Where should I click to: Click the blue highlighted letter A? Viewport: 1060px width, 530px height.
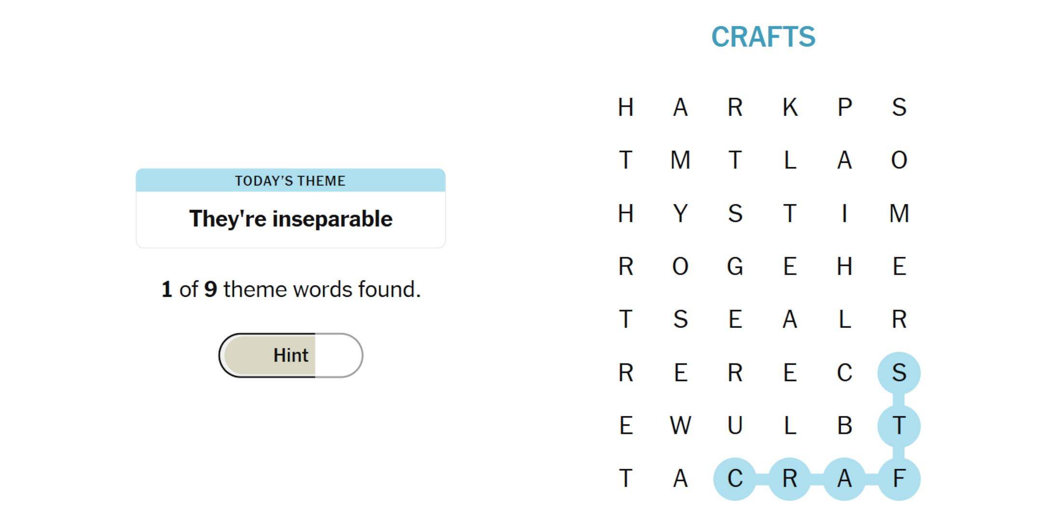844,478
